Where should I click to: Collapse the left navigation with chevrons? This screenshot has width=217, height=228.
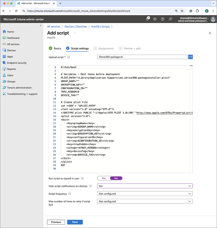coord(40,26)
